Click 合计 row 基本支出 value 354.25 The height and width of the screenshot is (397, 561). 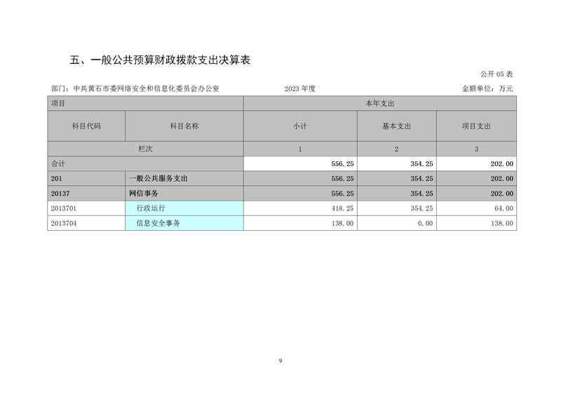[421, 164]
